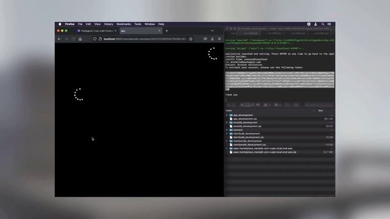
Task: Open the File menu
Action: (80, 24)
